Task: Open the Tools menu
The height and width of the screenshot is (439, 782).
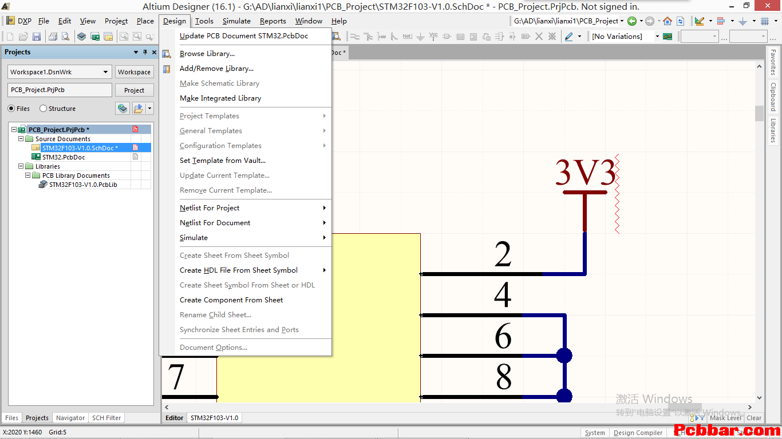Action: [x=204, y=21]
